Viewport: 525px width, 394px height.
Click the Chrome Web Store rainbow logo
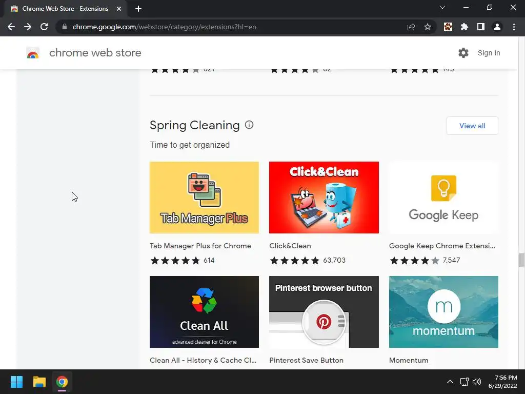click(33, 53)
